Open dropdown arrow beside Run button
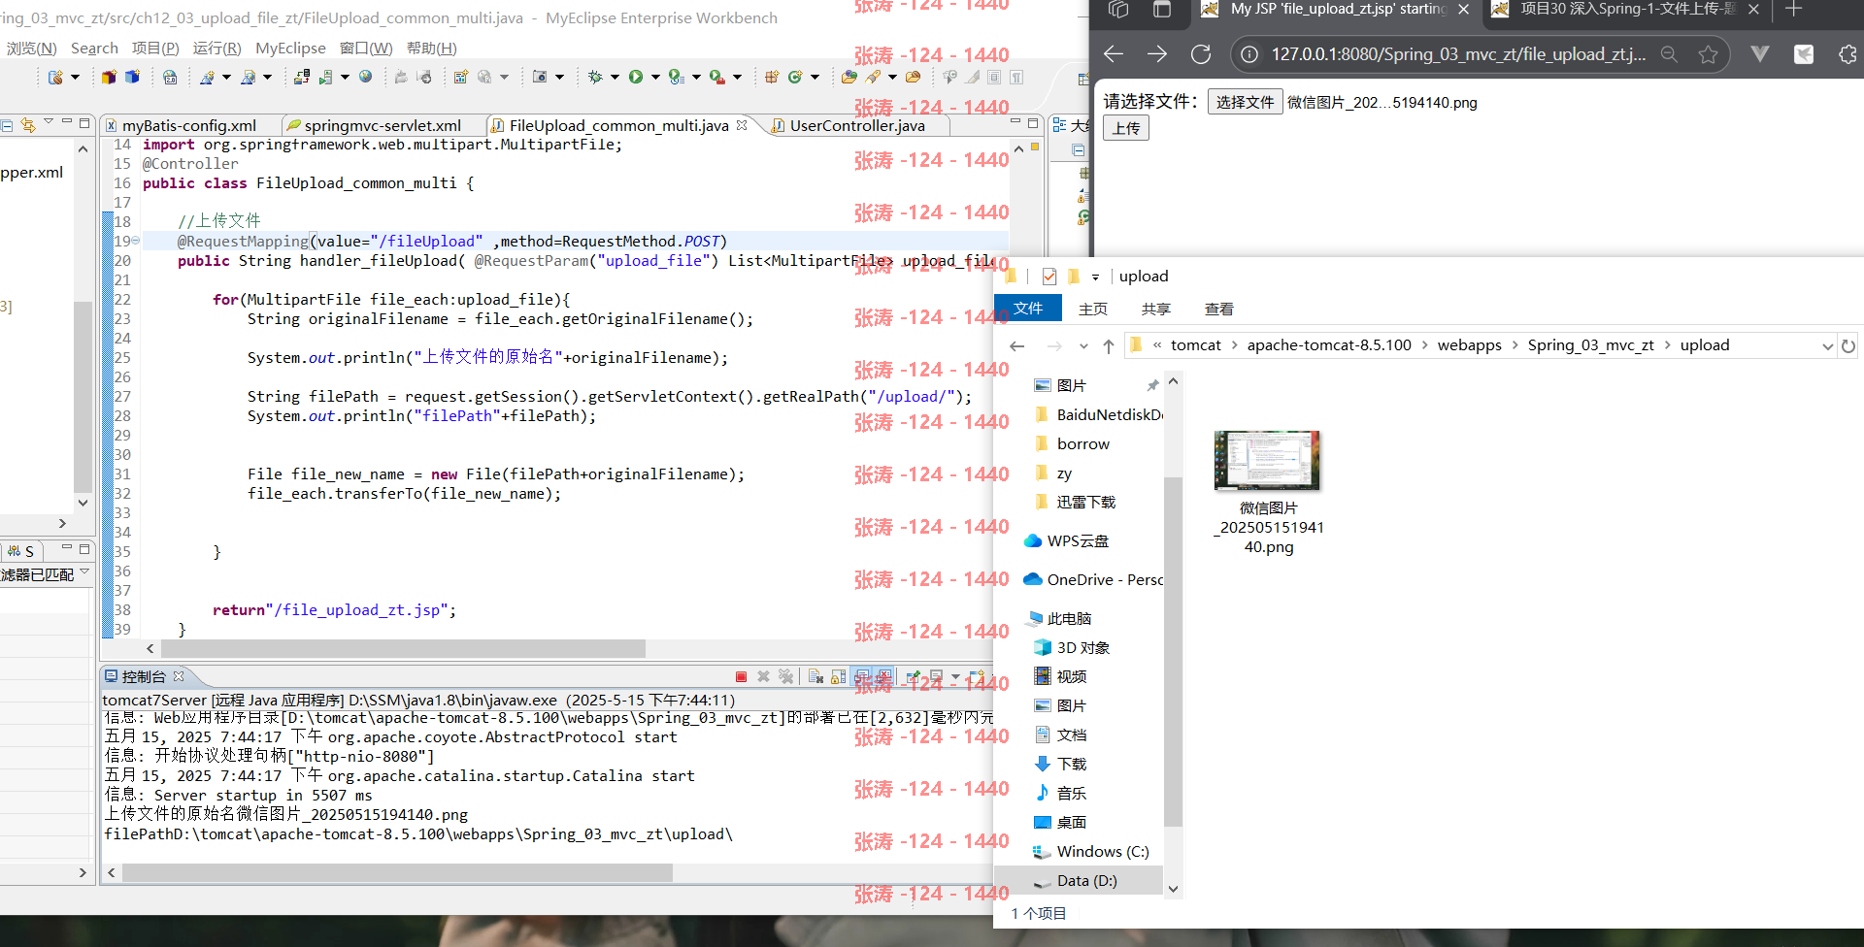This screenshot has height=947, width=1864. coord(655,77)
